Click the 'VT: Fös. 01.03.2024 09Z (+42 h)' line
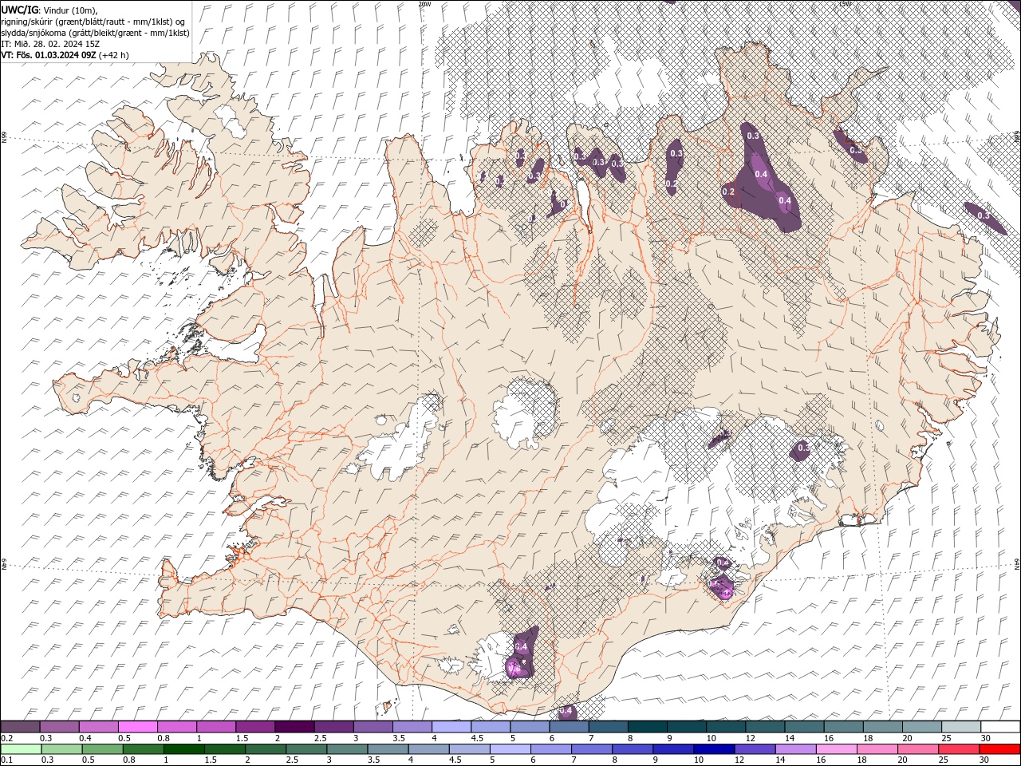The height and width of the screenshot is (766, 1021). (65, 55)
